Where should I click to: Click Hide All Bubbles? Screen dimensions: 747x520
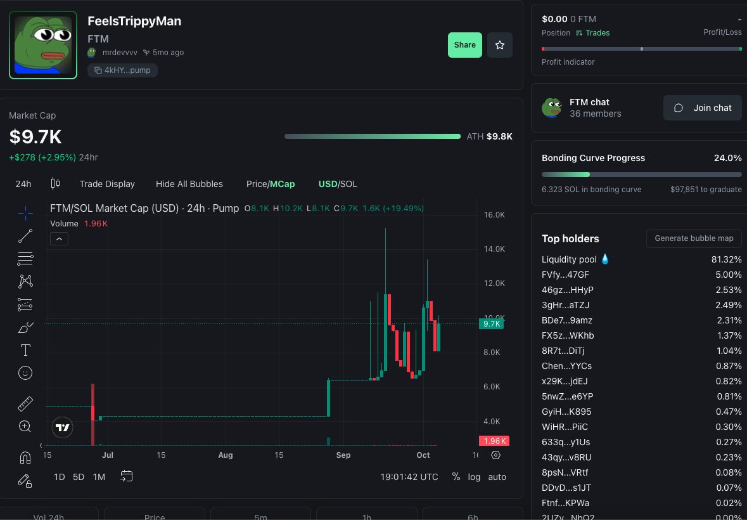pos(189,184)
